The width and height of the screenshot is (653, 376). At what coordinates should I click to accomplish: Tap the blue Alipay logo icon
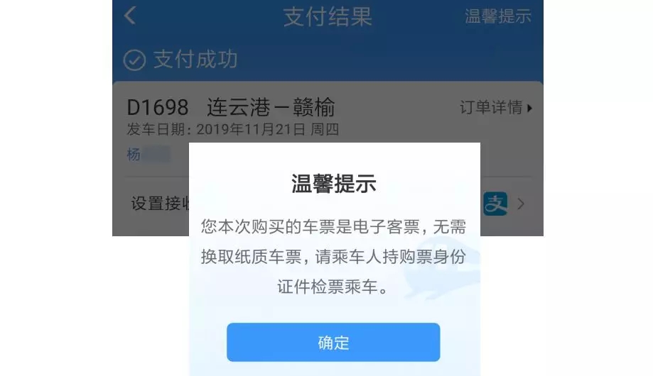[495, 204]
